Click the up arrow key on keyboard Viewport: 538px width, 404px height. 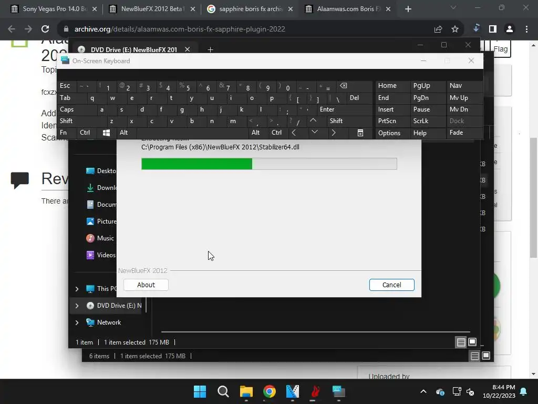click(x=313, y=120)
